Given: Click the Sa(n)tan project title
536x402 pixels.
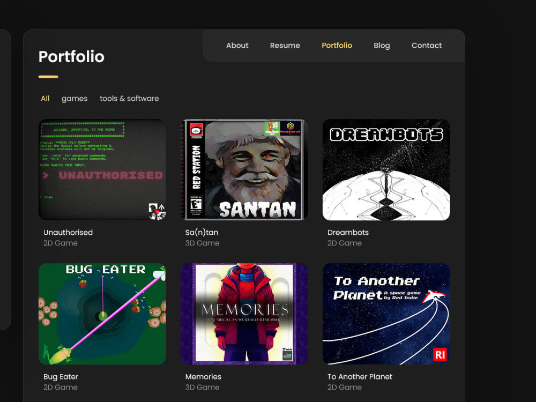Looking at the screenshot, I should pyautogui.click(x=202, y=233).
